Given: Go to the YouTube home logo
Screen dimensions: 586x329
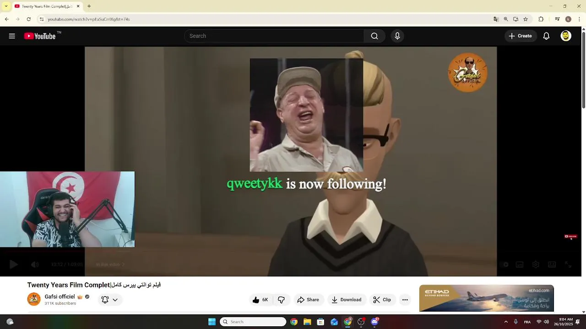Looking at the screenshot, I should tap(40, 36).
